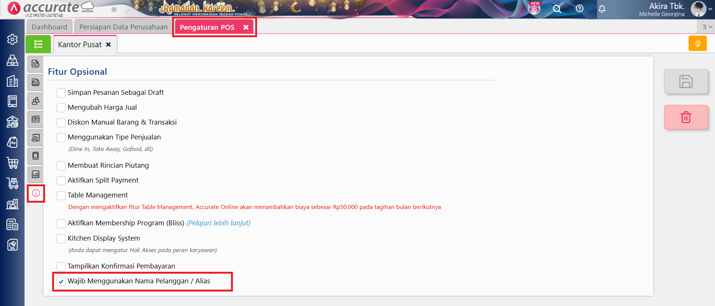Screen dimensions: 715x306
Task: Expand the user profile dropdown arrow
Action: [x=710, y=9]
